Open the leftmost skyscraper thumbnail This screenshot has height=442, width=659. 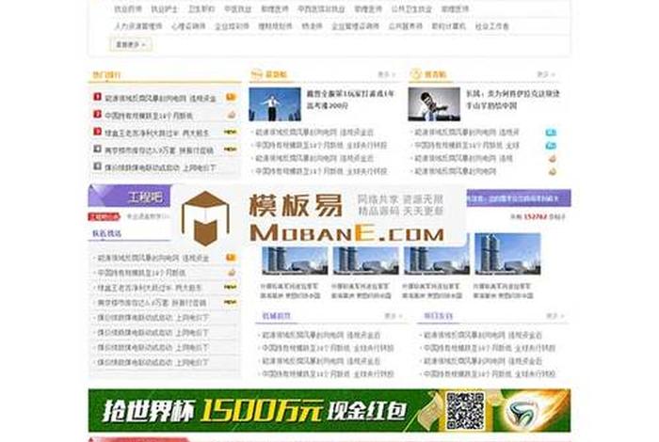pyautogui.click(x=295, y=260)
